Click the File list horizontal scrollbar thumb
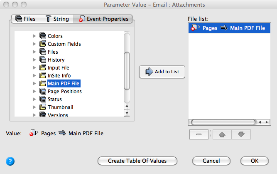277x174 pixels. [223, 122]
